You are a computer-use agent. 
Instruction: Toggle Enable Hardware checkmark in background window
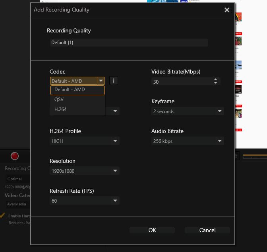tap(2, 215)
